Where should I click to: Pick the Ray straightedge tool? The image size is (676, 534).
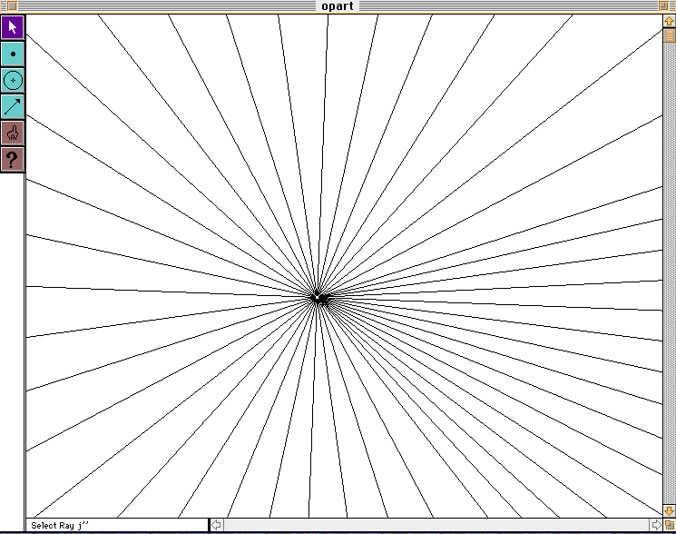(x=13, y=106)
